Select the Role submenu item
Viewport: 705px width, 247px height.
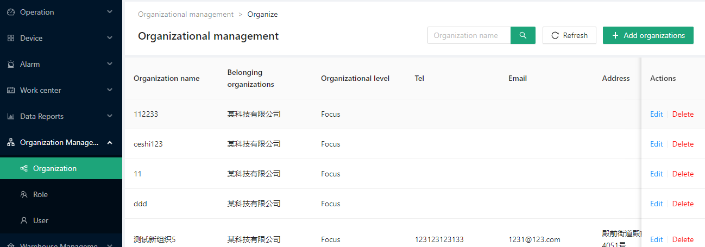tap(61, 194)
